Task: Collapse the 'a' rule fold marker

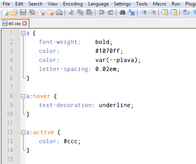Action: (23, 33)
